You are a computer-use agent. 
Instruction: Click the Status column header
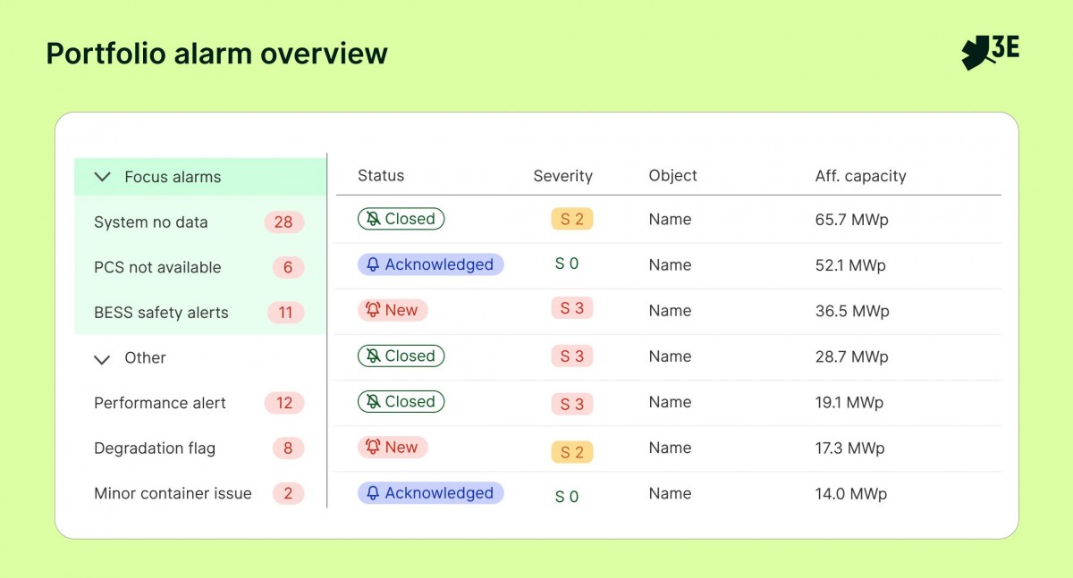click(x=381, y=176)
